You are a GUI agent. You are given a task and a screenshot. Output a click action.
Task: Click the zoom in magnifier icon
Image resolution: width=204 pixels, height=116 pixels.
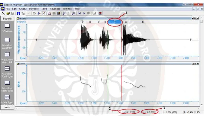tap(64, 13)
